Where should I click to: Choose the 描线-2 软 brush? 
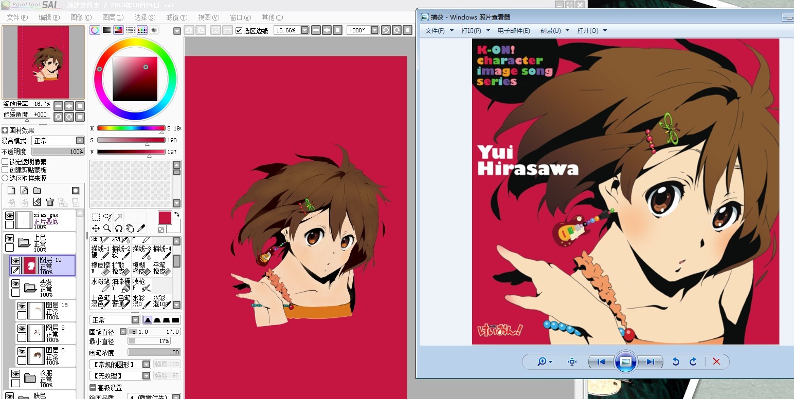click(x=121, y=252)
